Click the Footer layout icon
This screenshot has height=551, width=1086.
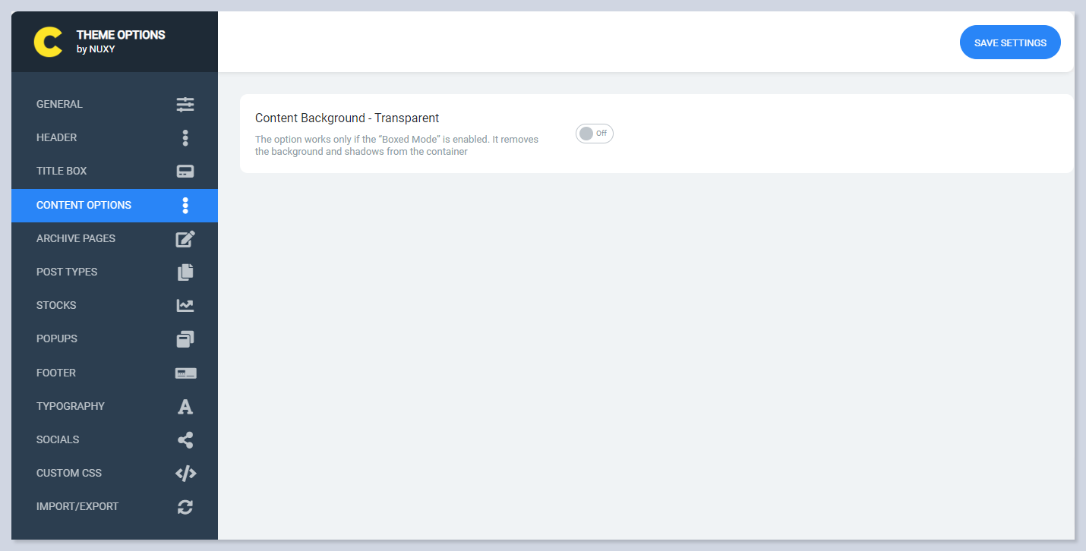click(x=185, y=373)
